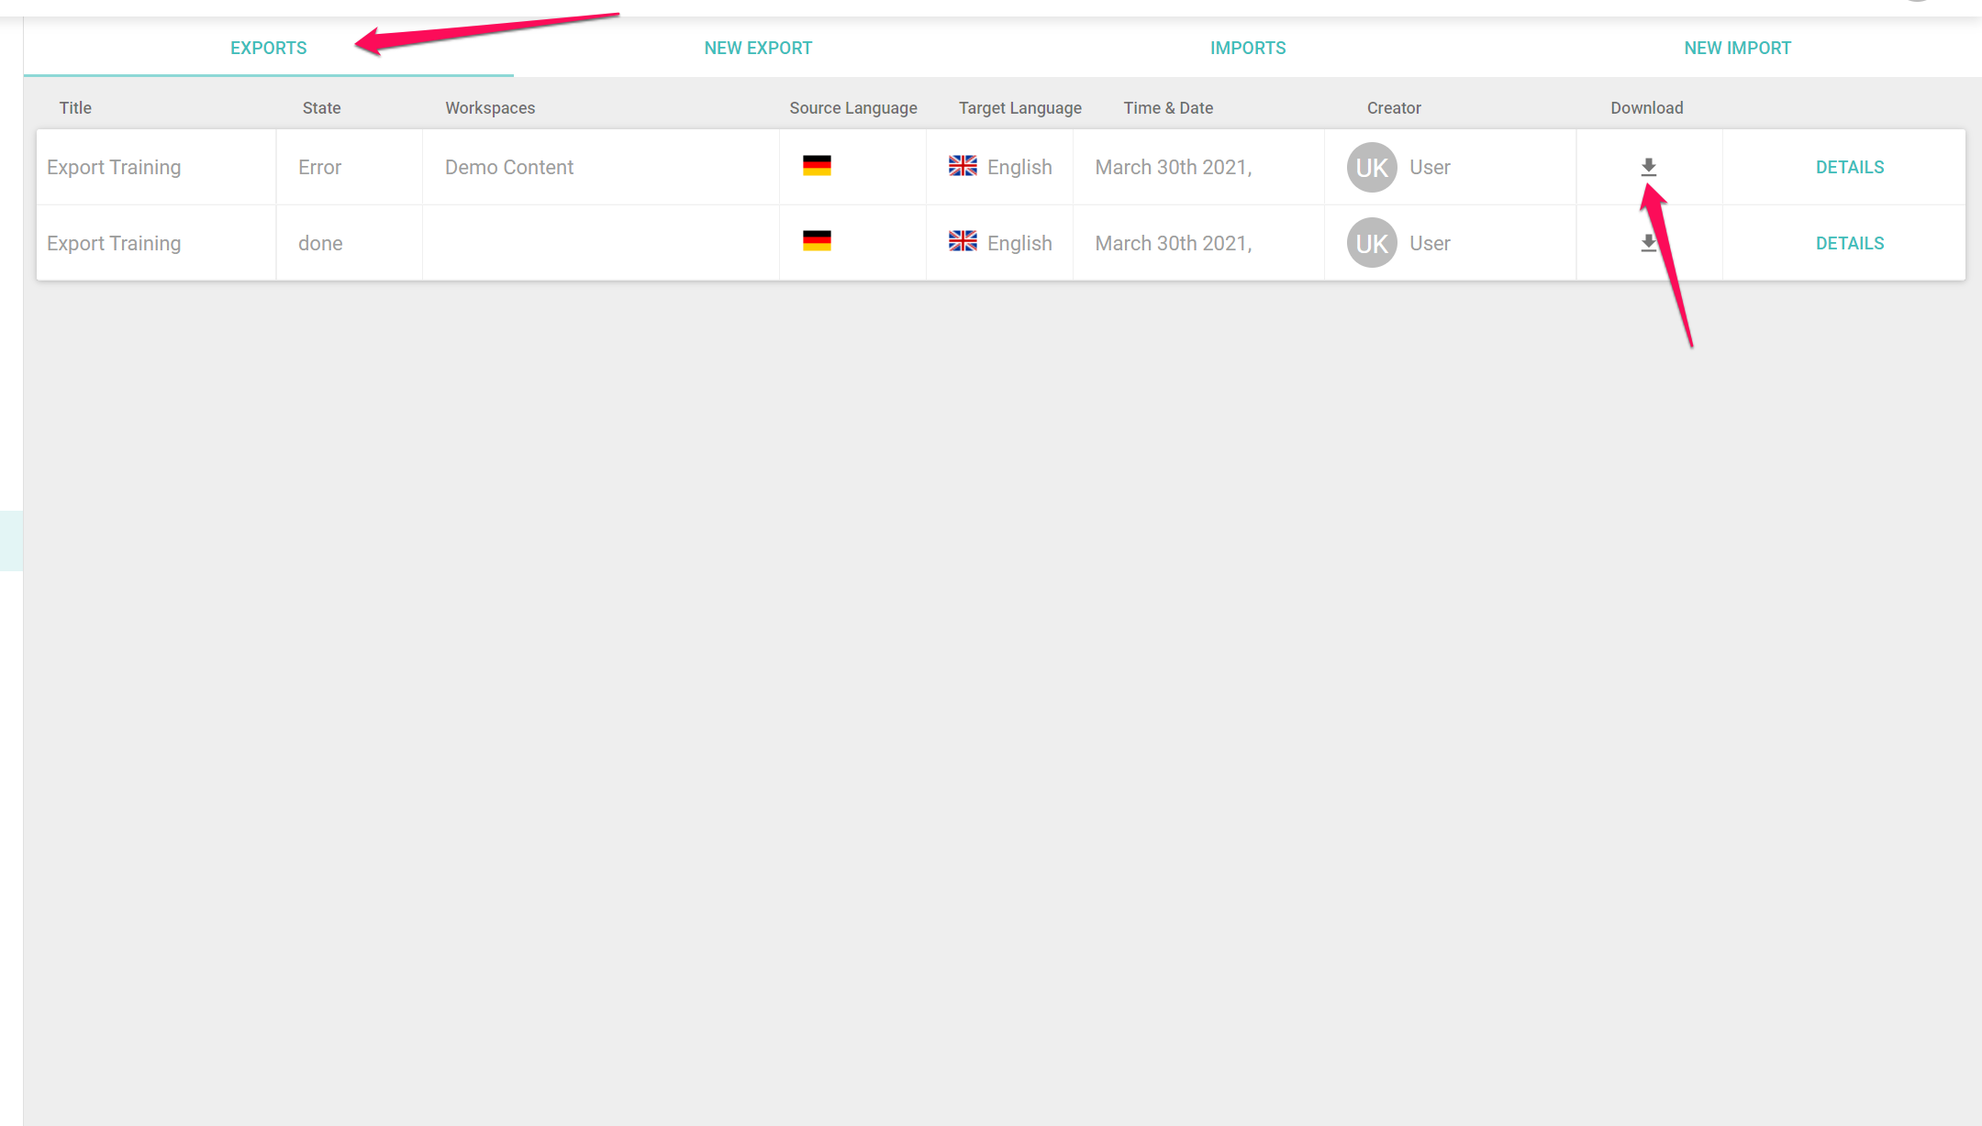Click German flag in done export row
The height and width of the screenshot is (1126, 1982).
point(817,241)
